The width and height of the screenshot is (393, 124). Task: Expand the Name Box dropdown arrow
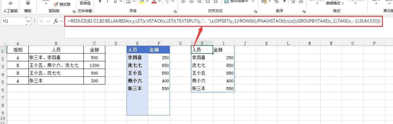pos(29,21)
